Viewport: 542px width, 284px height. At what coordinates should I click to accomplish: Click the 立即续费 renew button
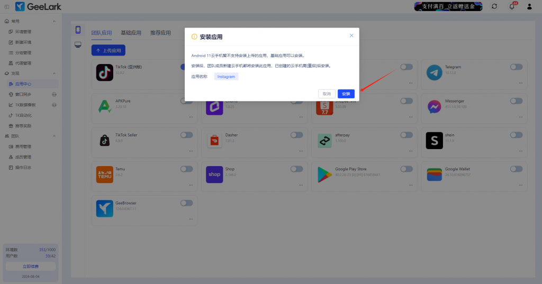[x=30, y=267]
